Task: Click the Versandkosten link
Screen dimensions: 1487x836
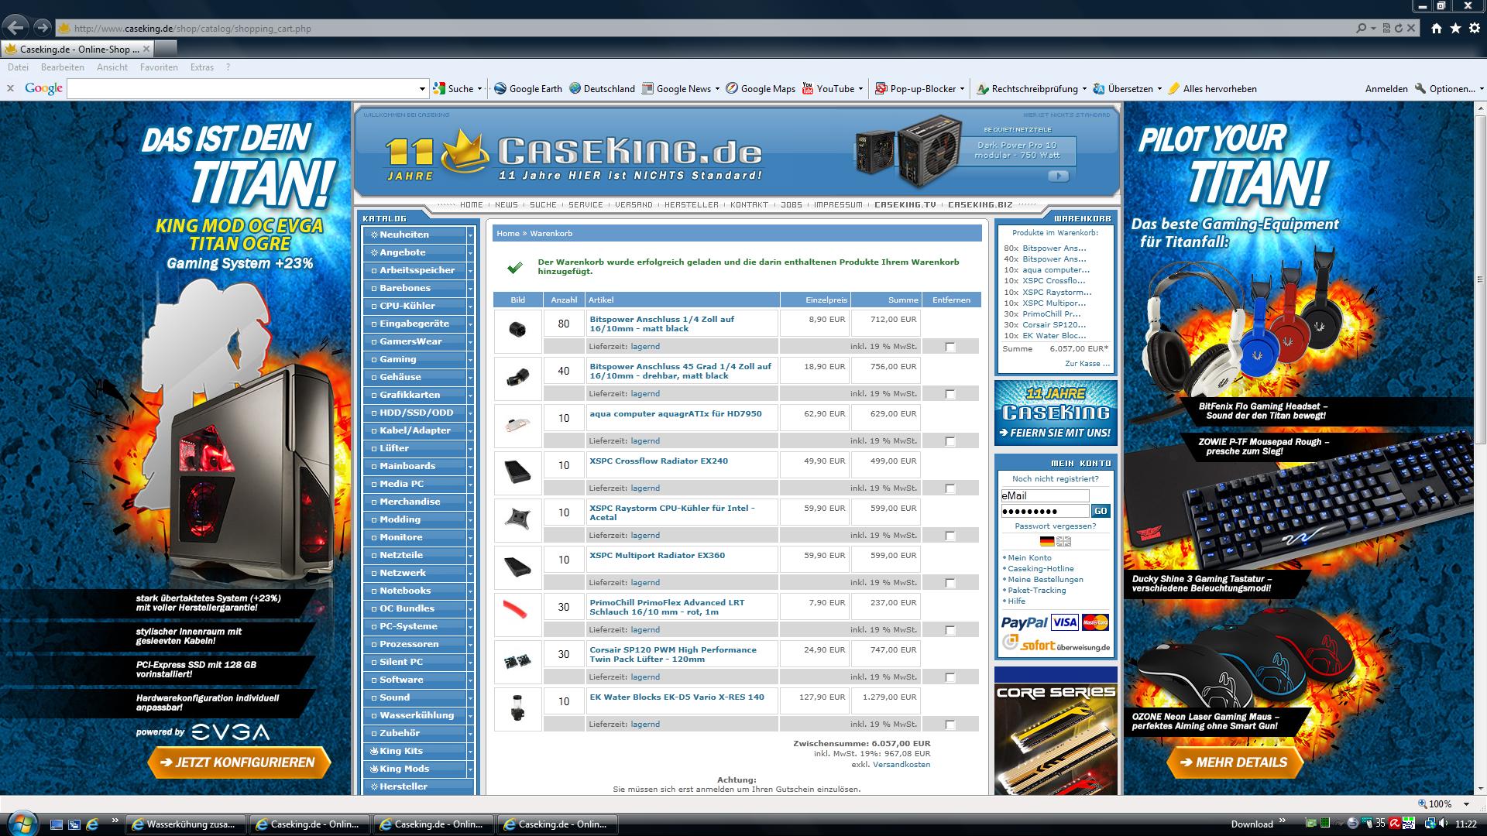Action: coord(901,764)
